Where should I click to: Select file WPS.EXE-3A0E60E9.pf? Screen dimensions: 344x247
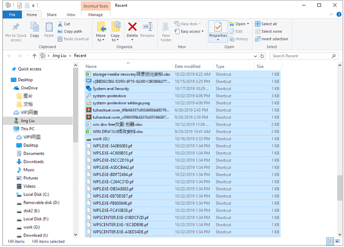point(183,146)
